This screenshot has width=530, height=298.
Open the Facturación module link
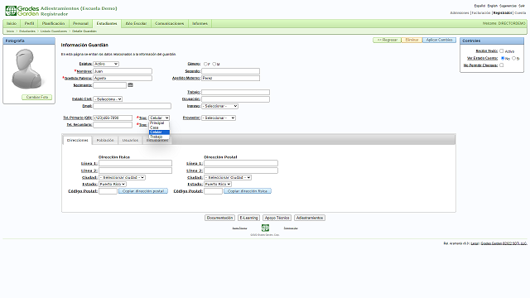click(x=481, y=13)
